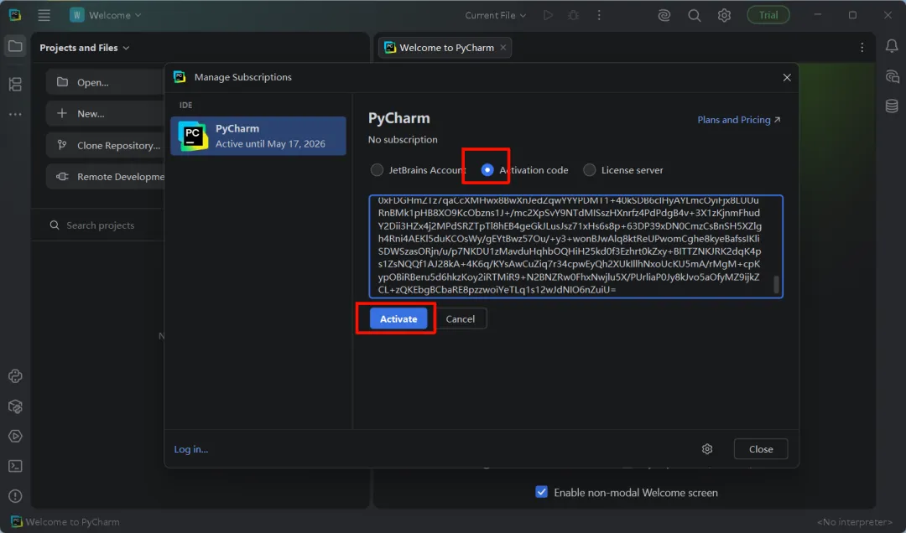Click the Close button in dialog
The image size is (906, 533).
click(760, 448)
